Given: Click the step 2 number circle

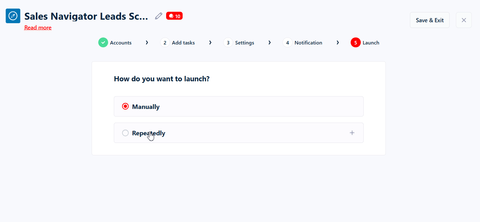Looking at the screenshot, I should (165, 43).
